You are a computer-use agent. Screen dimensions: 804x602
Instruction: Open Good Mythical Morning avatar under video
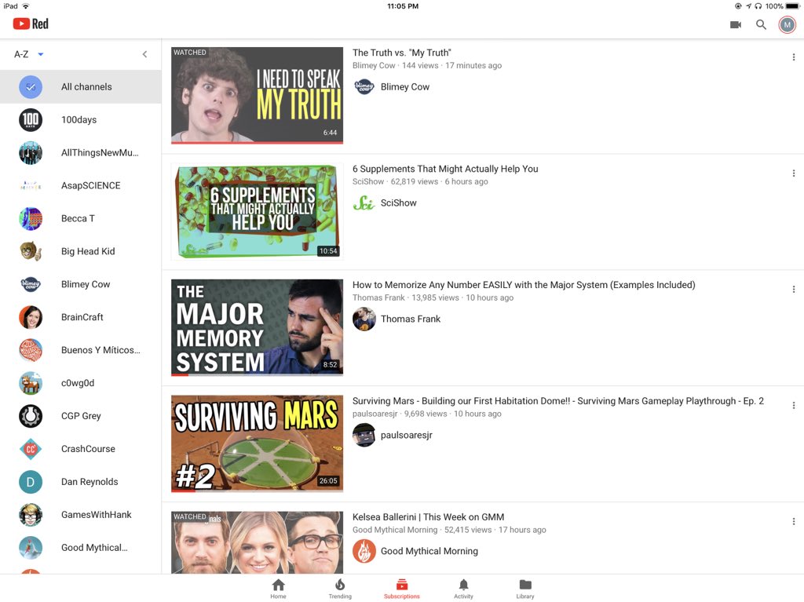click(364, 551)
